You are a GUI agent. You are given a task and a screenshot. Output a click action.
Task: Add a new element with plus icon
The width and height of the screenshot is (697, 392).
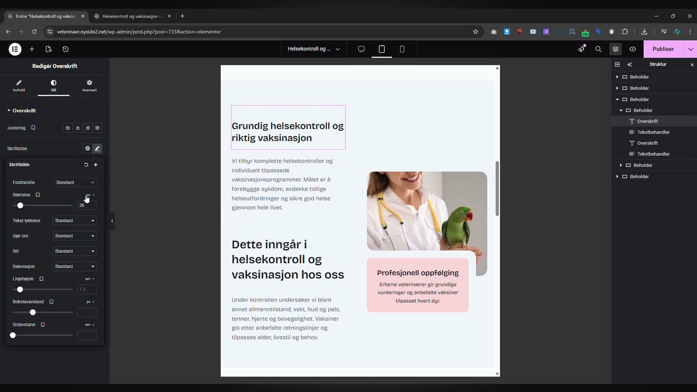pos(32,49)
